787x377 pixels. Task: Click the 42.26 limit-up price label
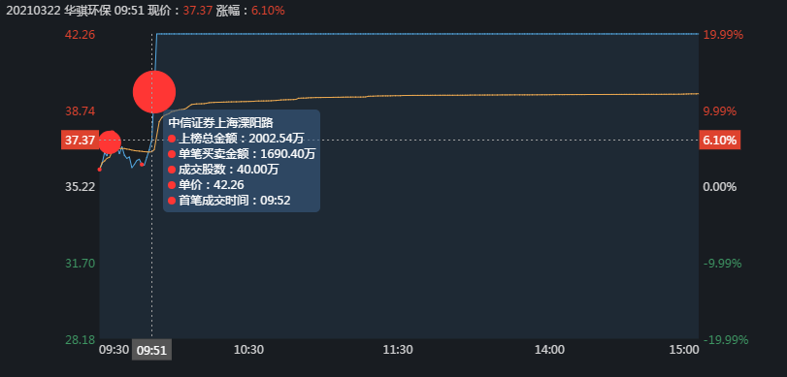(x=80, y=35)
